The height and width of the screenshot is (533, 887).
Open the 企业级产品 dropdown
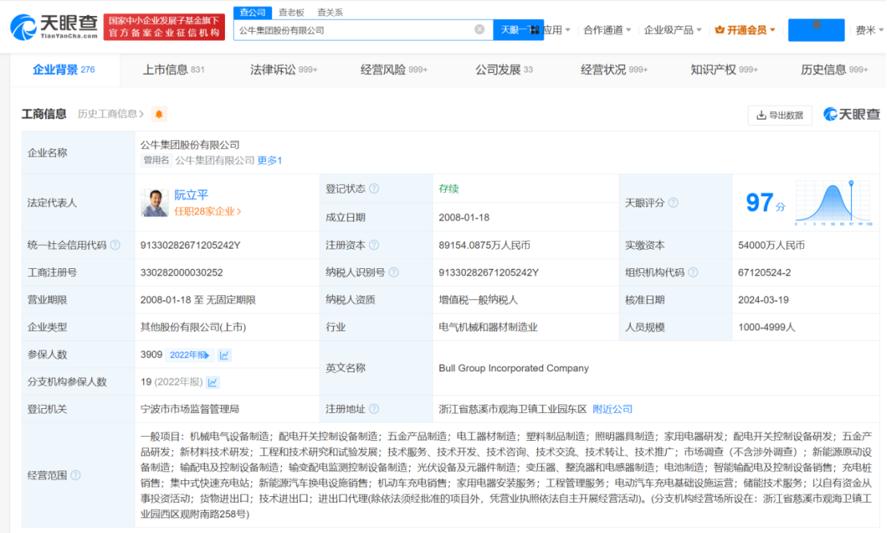point(672,30)
